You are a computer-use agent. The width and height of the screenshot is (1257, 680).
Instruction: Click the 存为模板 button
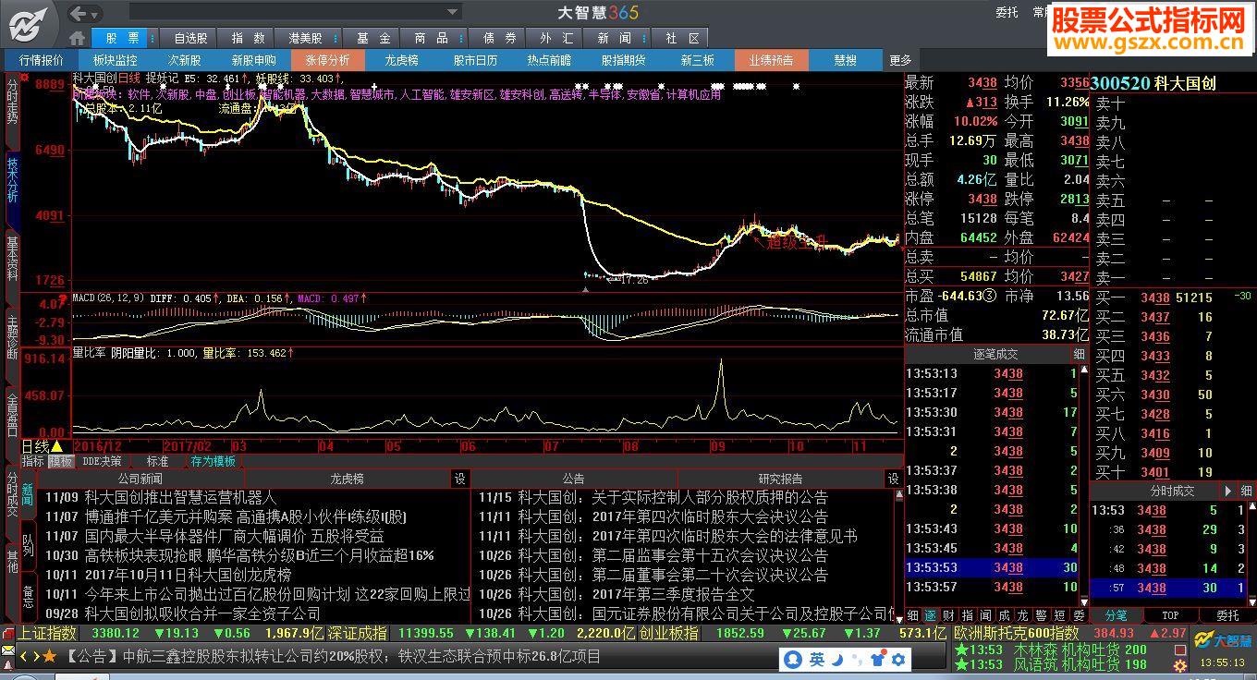point(213,461)
